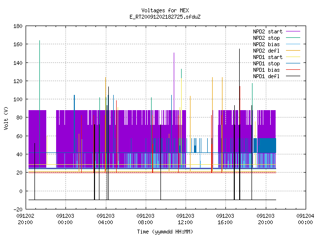Screen dimensions: 315x236
Task: Click the NPD2 start purple legend line
Action: point(293,31)
